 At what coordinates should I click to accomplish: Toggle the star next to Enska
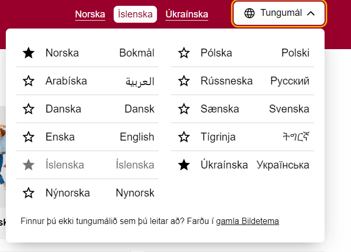(x=29, y=137)
